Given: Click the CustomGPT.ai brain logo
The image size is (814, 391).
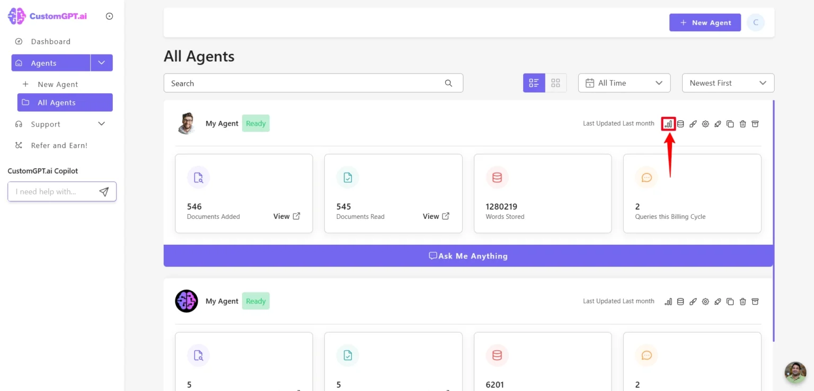Looking at the screenshot, I should pyautogui.click(x=16, y=16).
